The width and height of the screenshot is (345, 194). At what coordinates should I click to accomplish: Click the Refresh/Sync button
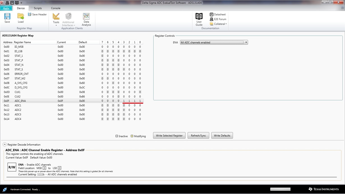198,136
